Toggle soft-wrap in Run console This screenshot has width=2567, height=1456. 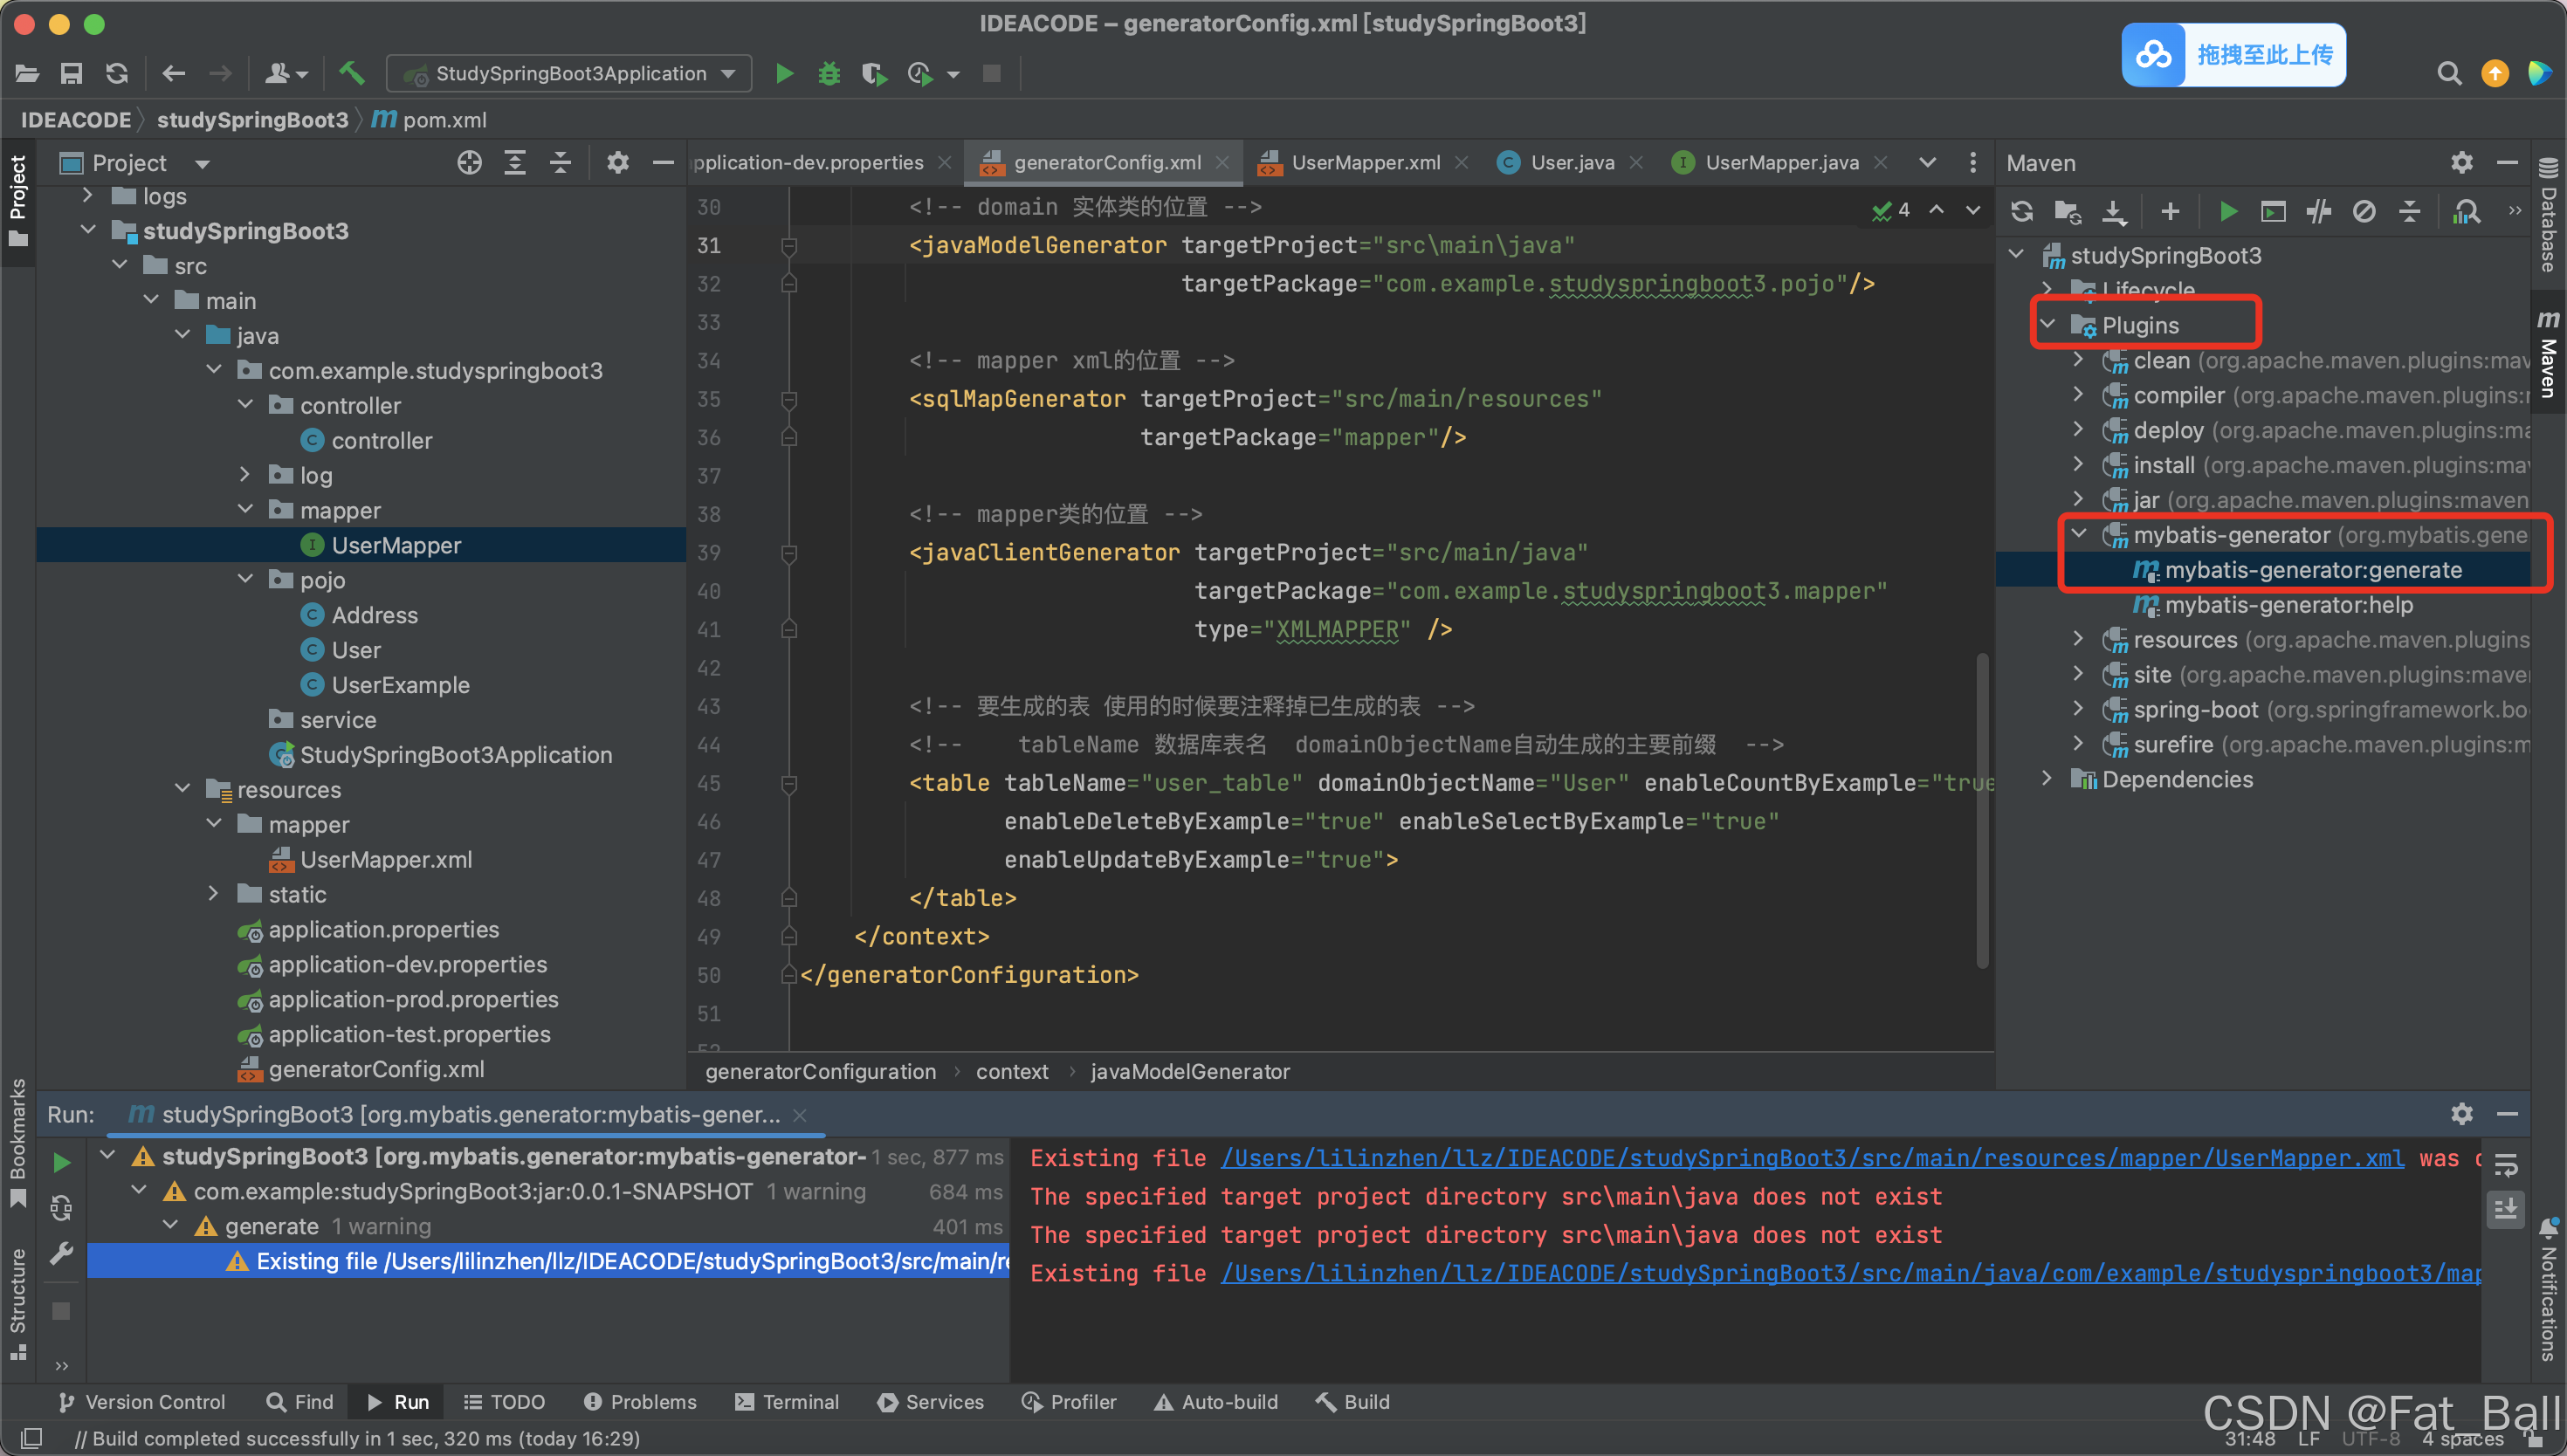point(2506,1166)
